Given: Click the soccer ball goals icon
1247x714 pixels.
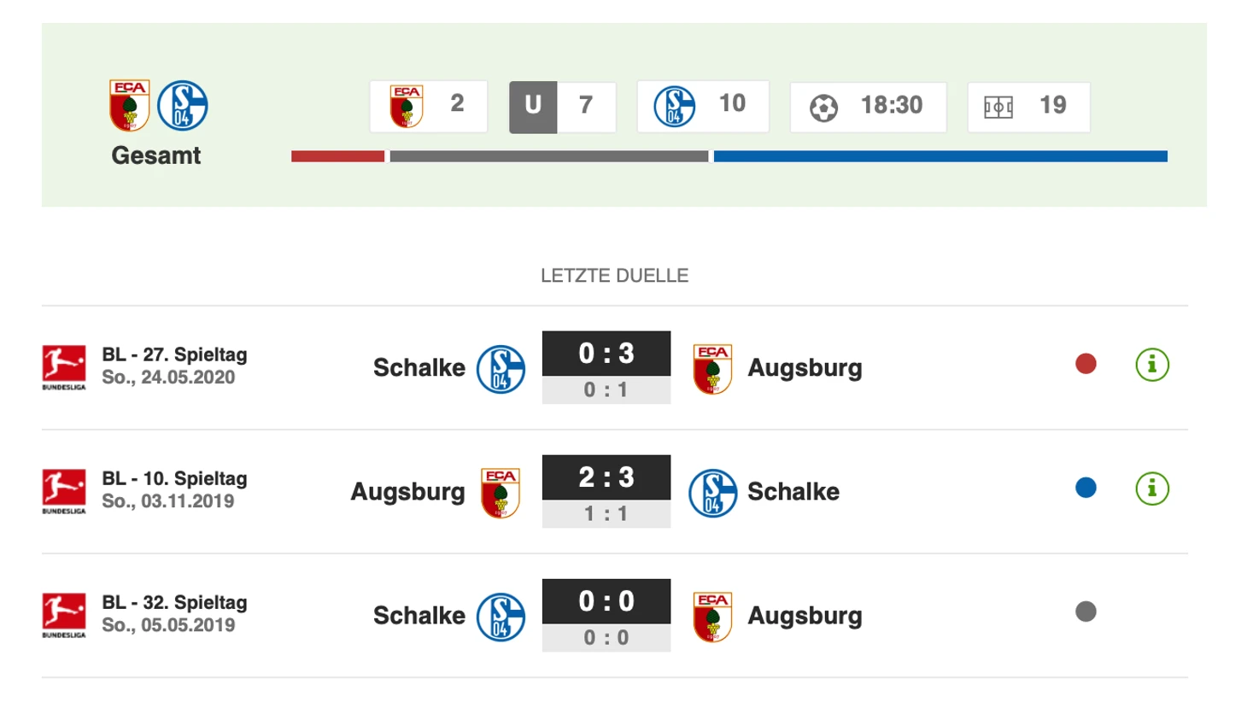Looking at the screenshot, I should 823,108.
